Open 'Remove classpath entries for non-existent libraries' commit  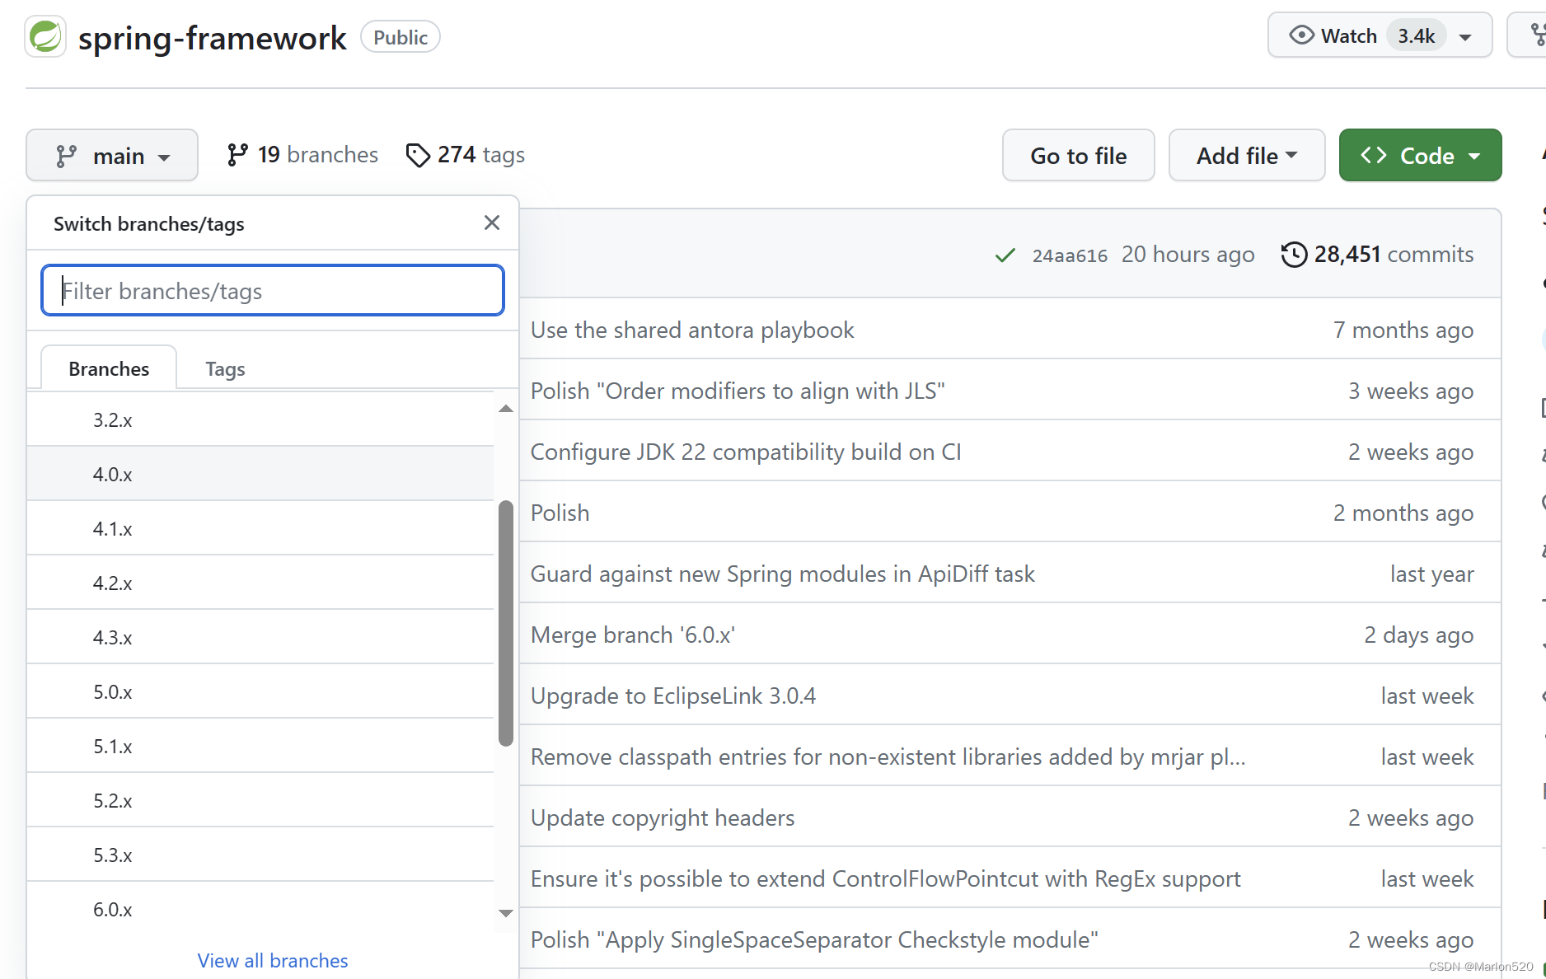pos(888,756)
